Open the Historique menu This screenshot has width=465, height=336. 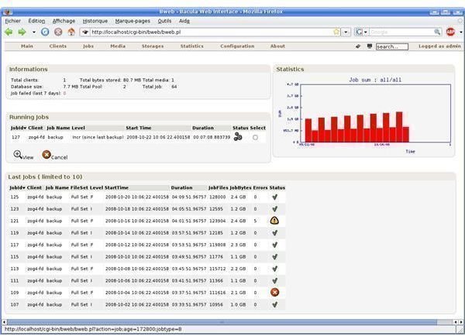coord(95,21)
